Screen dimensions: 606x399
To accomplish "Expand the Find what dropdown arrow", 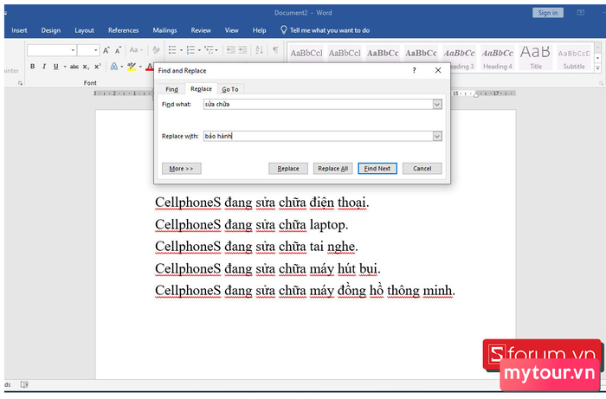I will 437,104.
